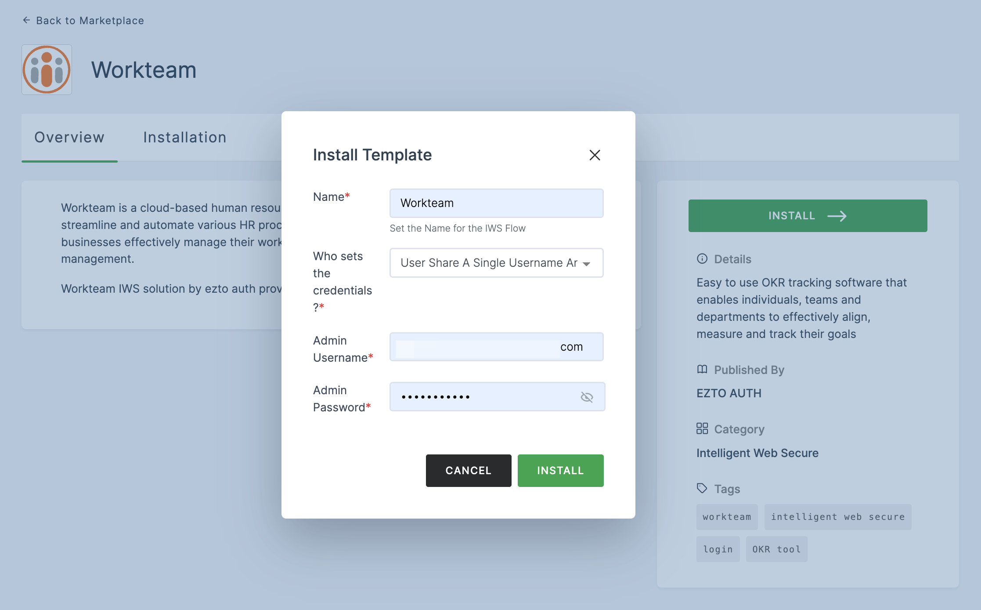The width and height of the screenshot is (981, 610).
Task: Click the Published By heading text
Action: (749, 370)
